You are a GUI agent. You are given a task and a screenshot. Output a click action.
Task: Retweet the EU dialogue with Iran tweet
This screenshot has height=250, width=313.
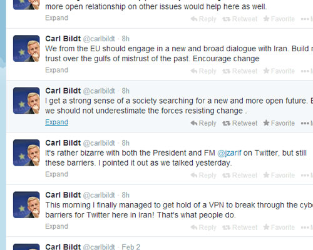click(x=240, y=71)
